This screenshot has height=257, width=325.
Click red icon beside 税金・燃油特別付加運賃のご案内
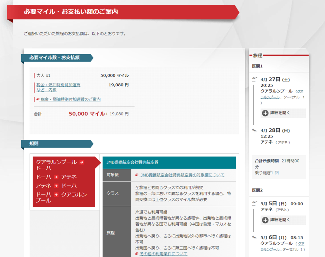click(38, 100)
